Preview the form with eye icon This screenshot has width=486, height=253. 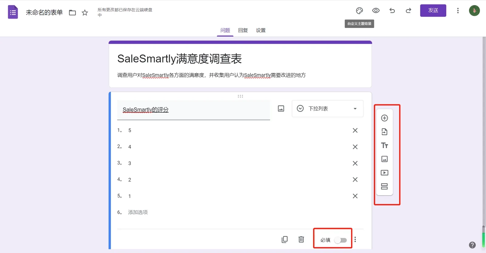(x=376, y=11)
